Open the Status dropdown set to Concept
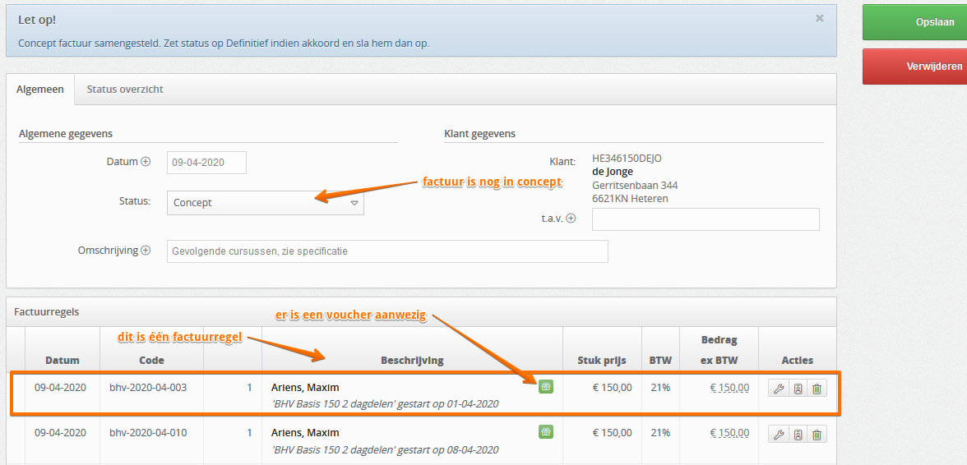The height and width of the screenshot is (465, 967). [265, 203]
